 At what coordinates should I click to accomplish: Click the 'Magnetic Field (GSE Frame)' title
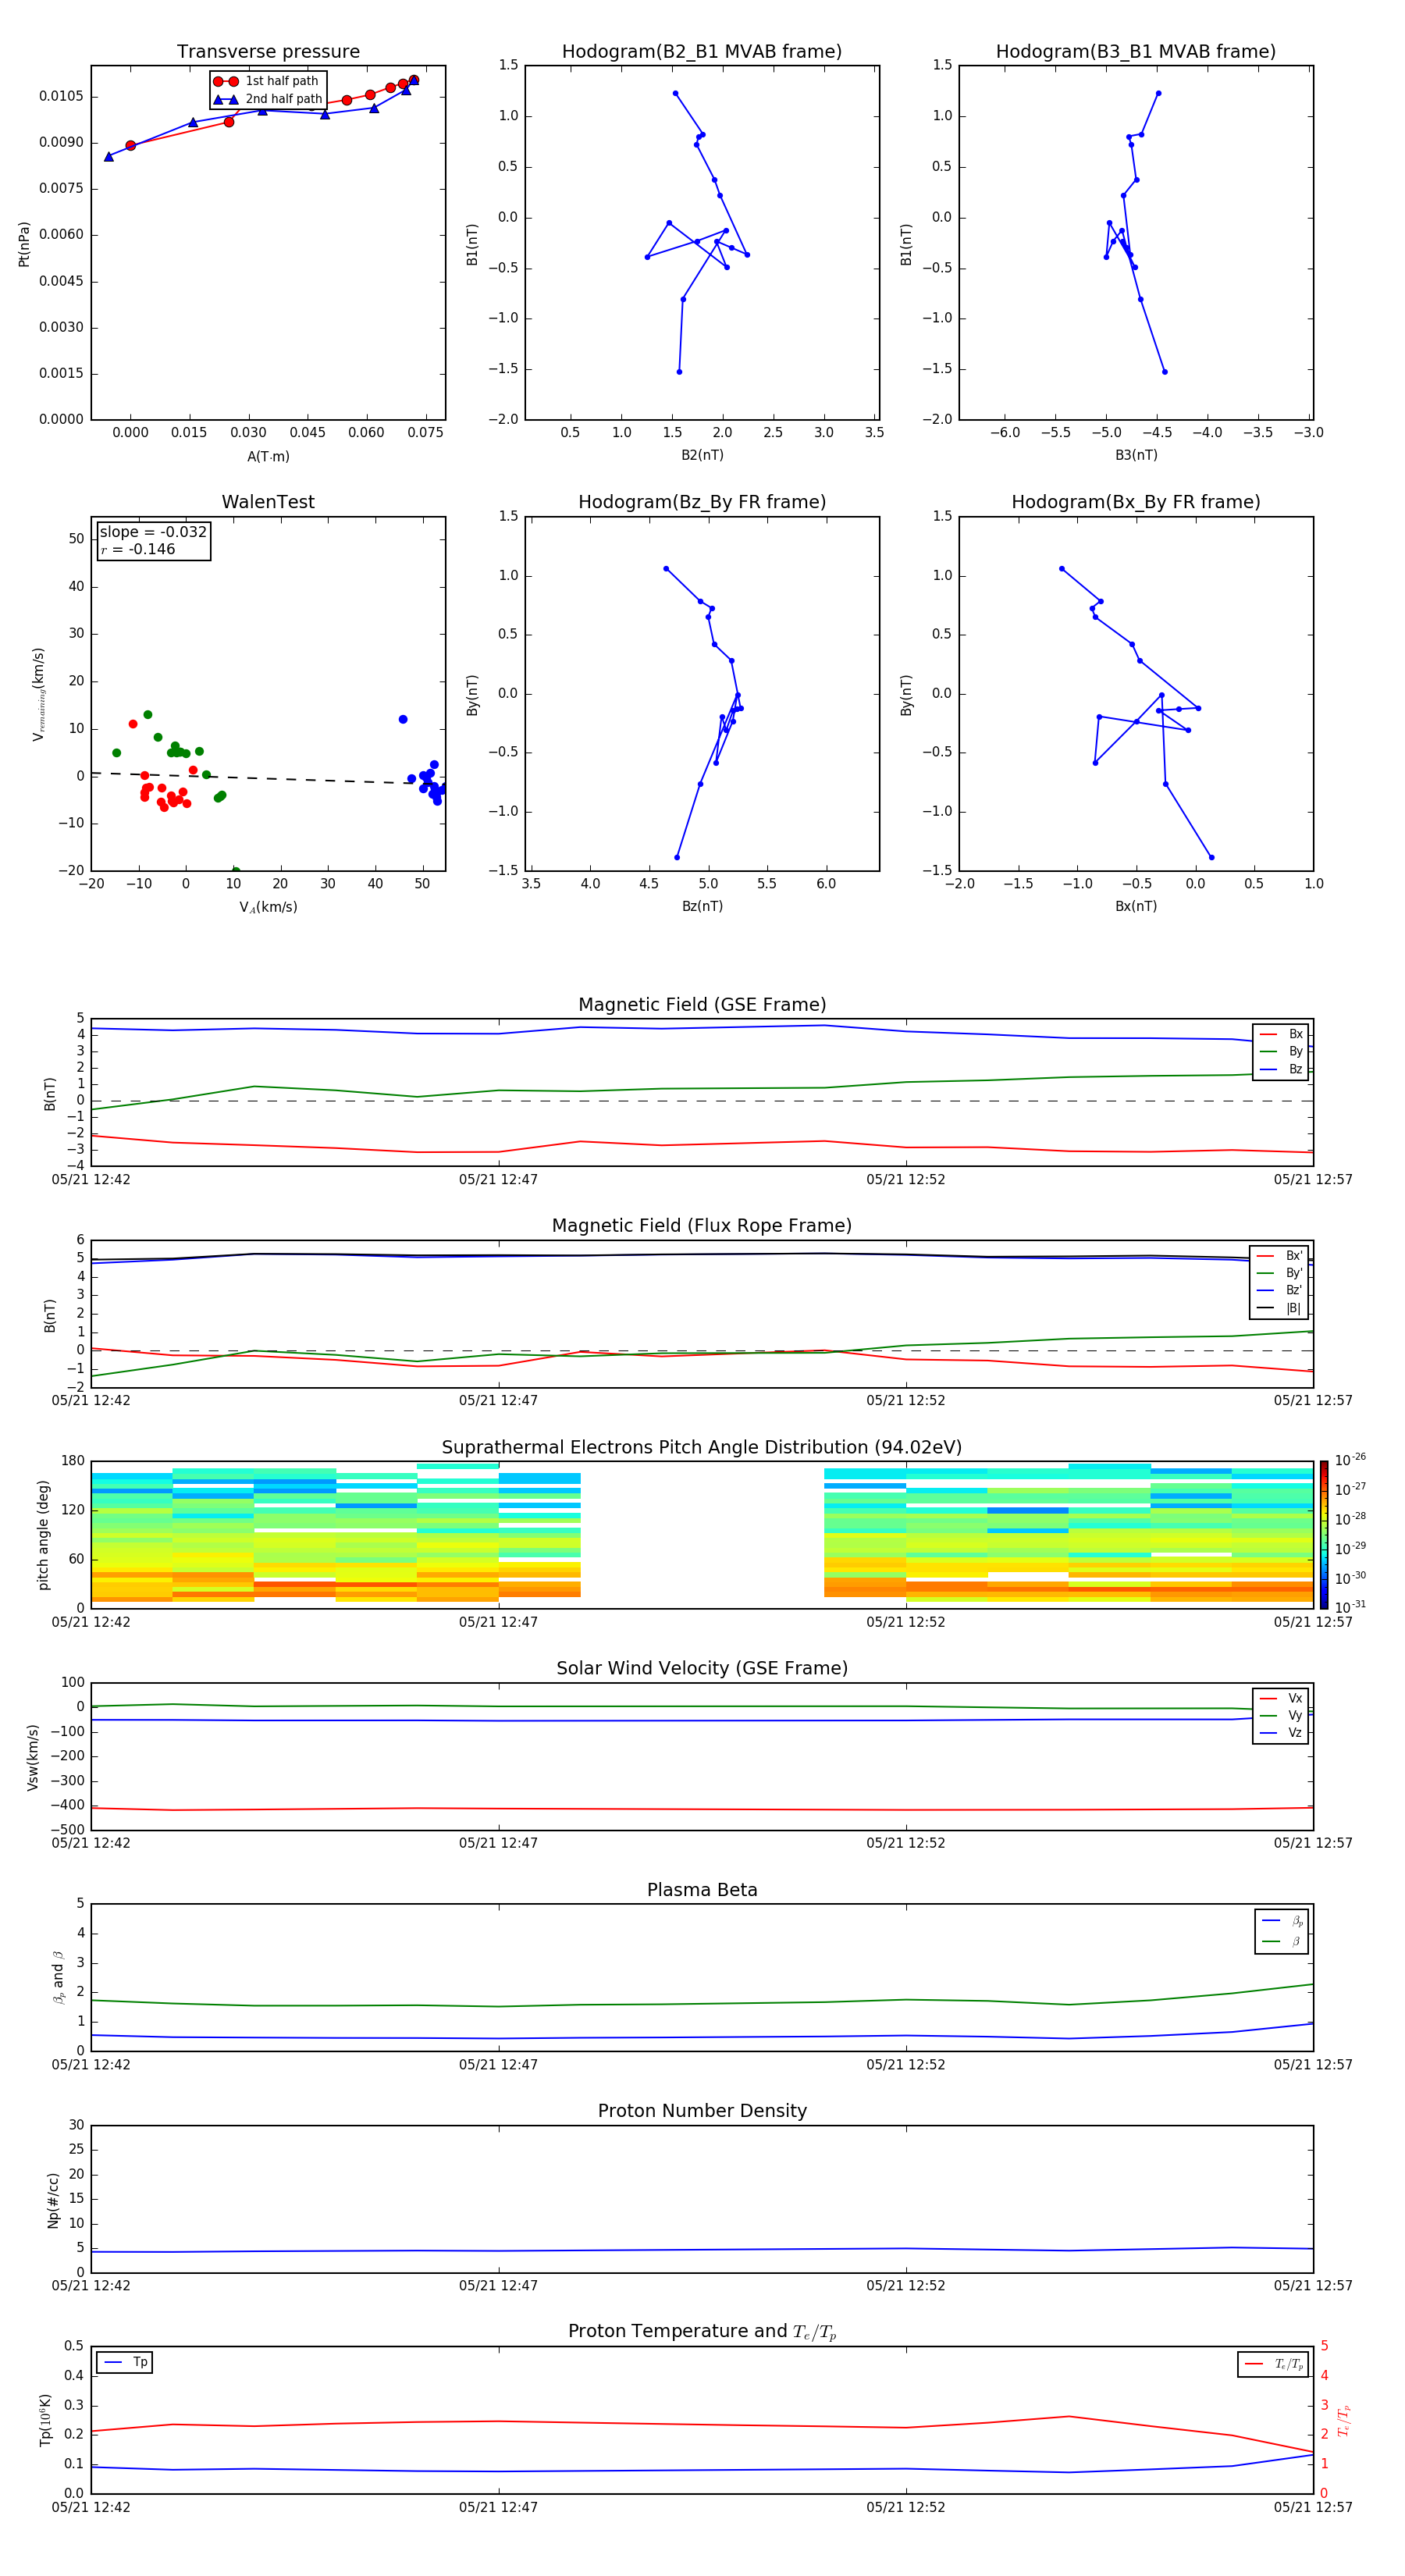[x=702, y=1005]
